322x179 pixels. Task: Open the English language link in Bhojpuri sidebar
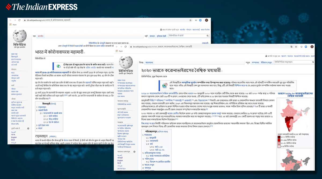tap(14, 137)
